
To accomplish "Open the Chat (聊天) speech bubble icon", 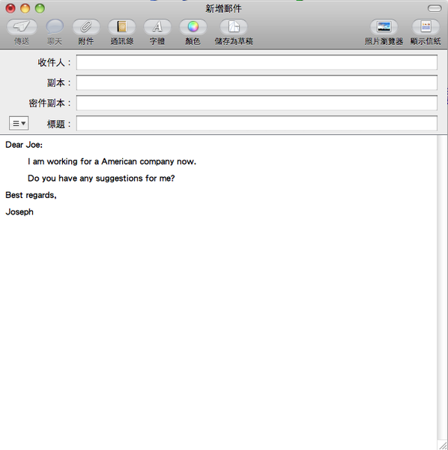I will click(55, 27).
